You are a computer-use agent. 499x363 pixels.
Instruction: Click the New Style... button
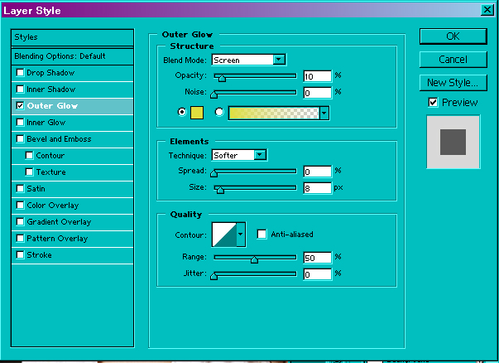pyautogui.click(x=452, y=82)
